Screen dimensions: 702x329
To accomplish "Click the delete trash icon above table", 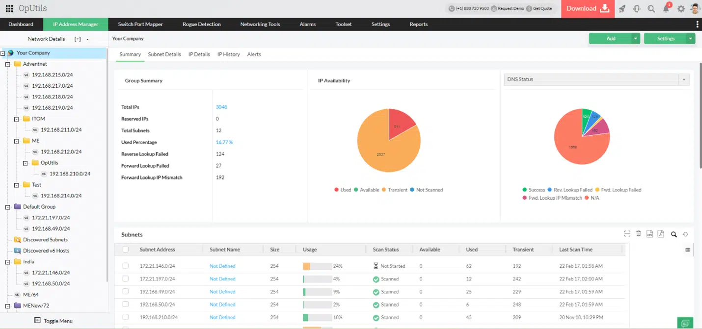I will (639, 234).
